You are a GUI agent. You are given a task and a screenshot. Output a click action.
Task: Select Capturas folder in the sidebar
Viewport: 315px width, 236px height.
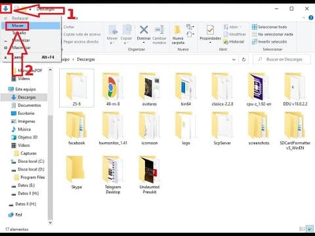26,153
